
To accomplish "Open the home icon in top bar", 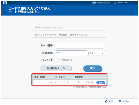I will (x=5, y=3).
